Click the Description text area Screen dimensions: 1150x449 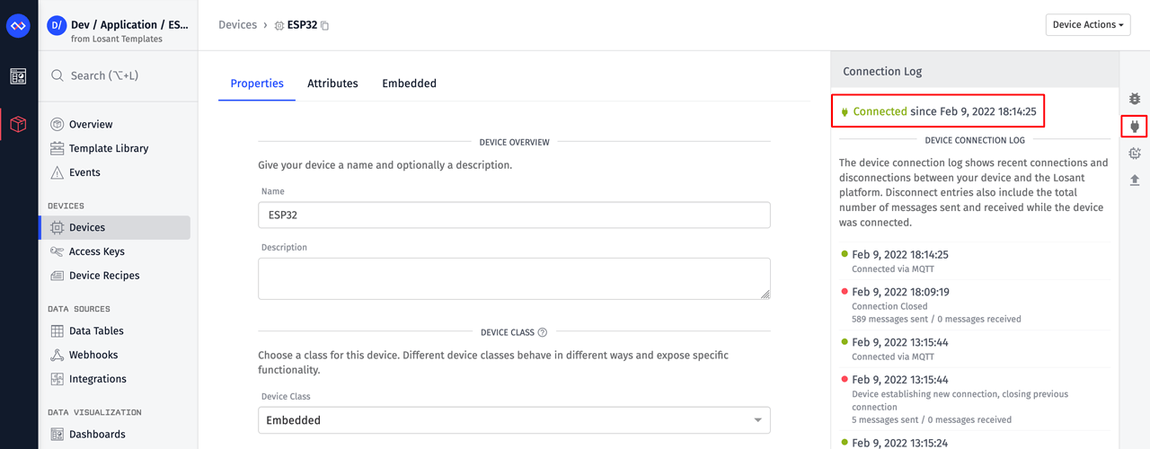pos(514,278)
